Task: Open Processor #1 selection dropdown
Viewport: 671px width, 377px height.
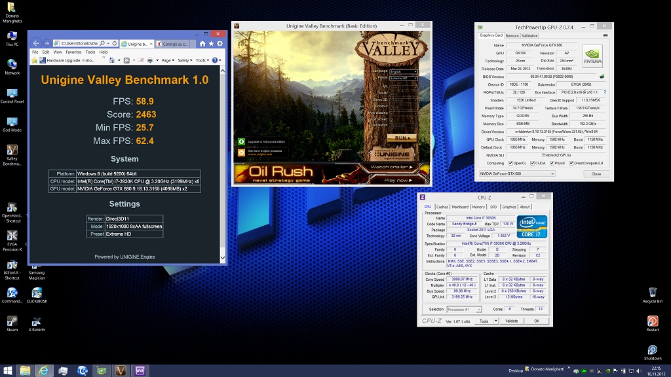Action: pyautogui.click(x=465, y=309)
